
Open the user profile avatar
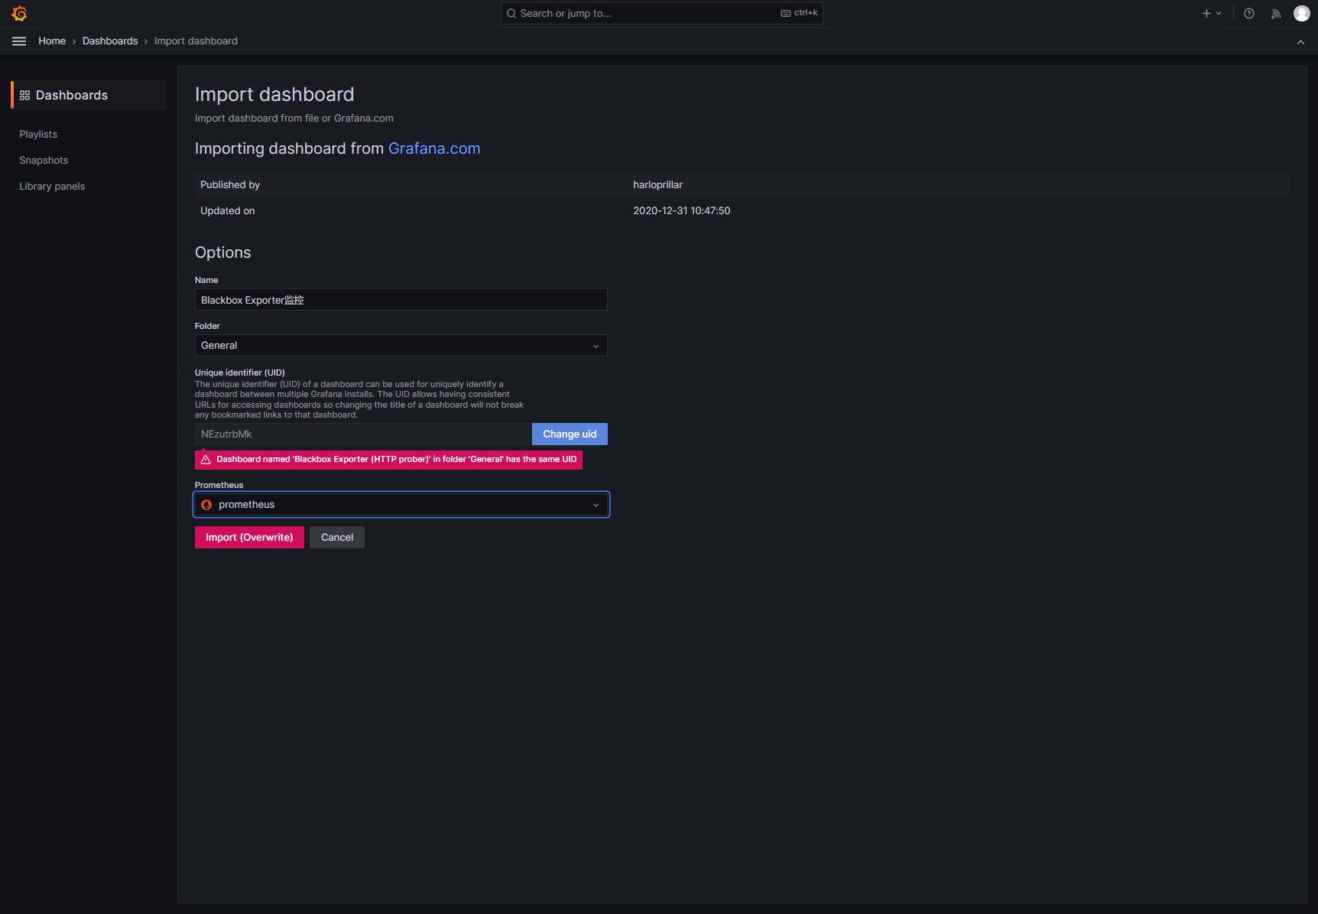(1302, 14)
